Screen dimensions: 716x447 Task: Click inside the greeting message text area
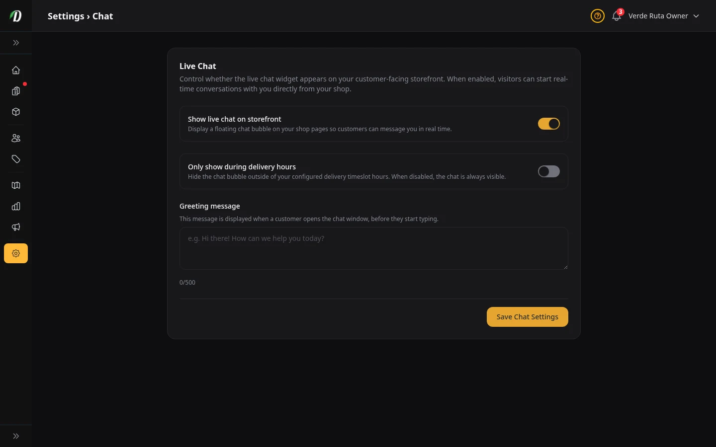(x=373, y=248)
